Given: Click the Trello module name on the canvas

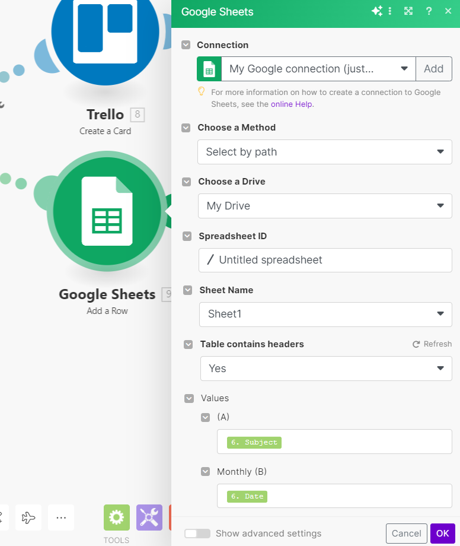Looking at the screenshot, I should (x=105, y=115).
